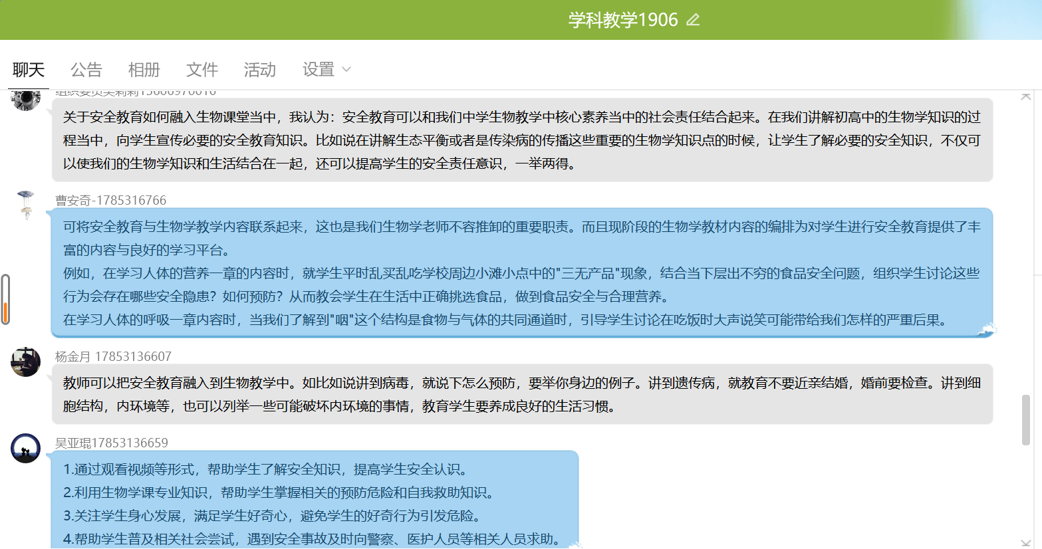
Task: Click the sender name 吴亚琨17853136659
Action: pyautogui.click(x=111, y=443)
